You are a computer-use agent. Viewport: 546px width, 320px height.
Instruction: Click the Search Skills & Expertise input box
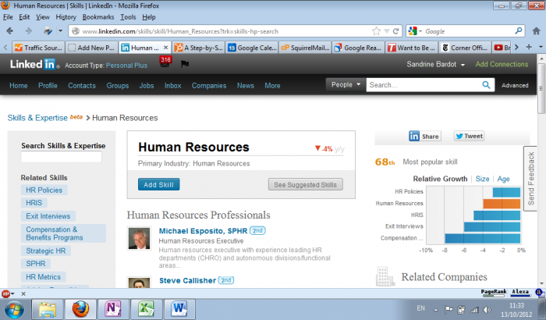pos(62,157)
